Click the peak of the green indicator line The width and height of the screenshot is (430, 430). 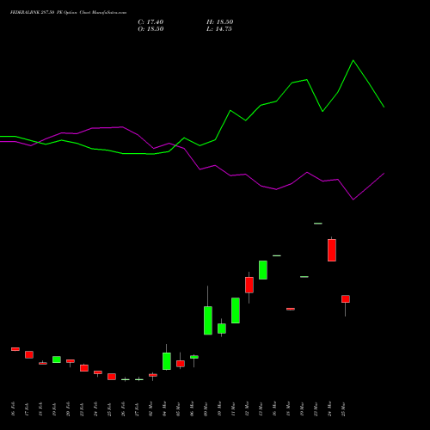pos(353,60)
